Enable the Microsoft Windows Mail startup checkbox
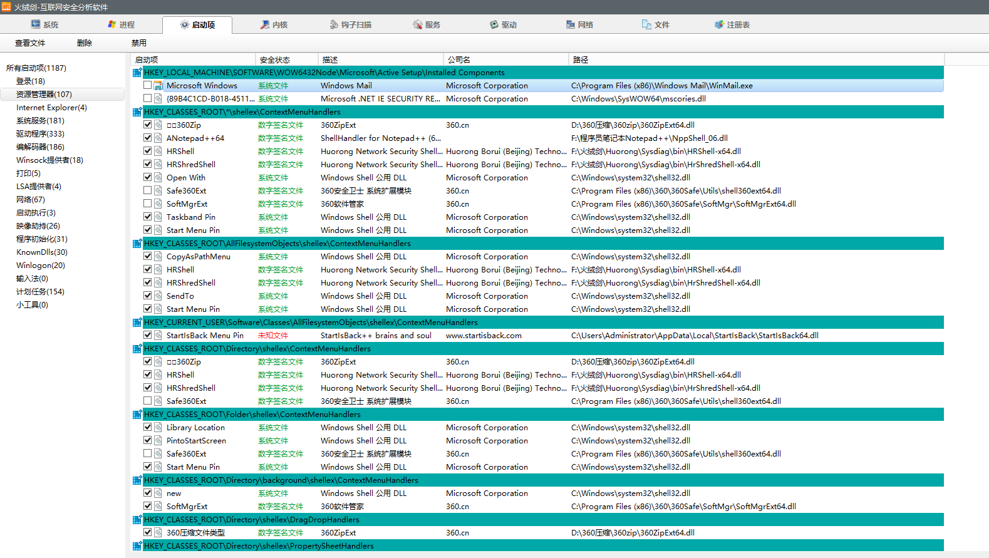Screen dimensions: 989x558 pyautogui.click(x=147, y=85)
